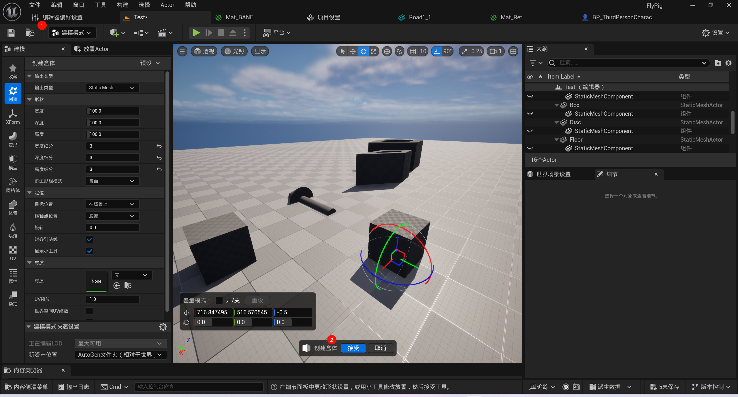Activate the rotate transform gizmo tool
The width and height of the screenshot is (738, 397).
coord(363,52)
